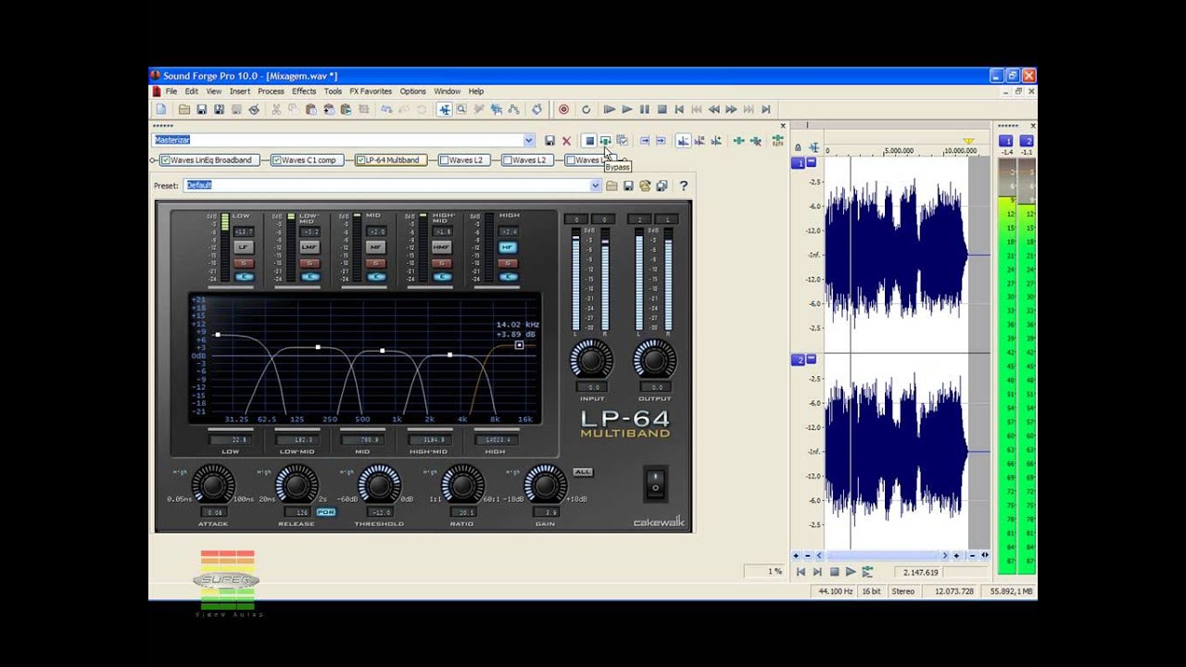Pause playback using the main toolbar
Screen dimensions: 1186x667
tap(644, 109)
